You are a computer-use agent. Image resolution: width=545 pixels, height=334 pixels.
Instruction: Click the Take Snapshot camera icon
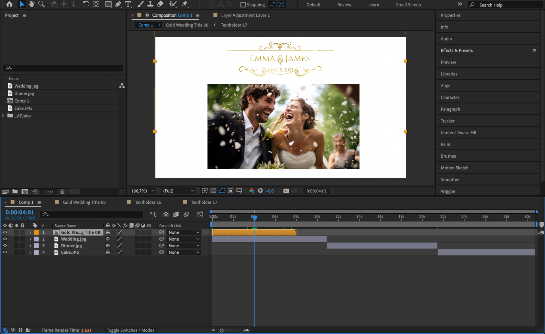(286, 191)
